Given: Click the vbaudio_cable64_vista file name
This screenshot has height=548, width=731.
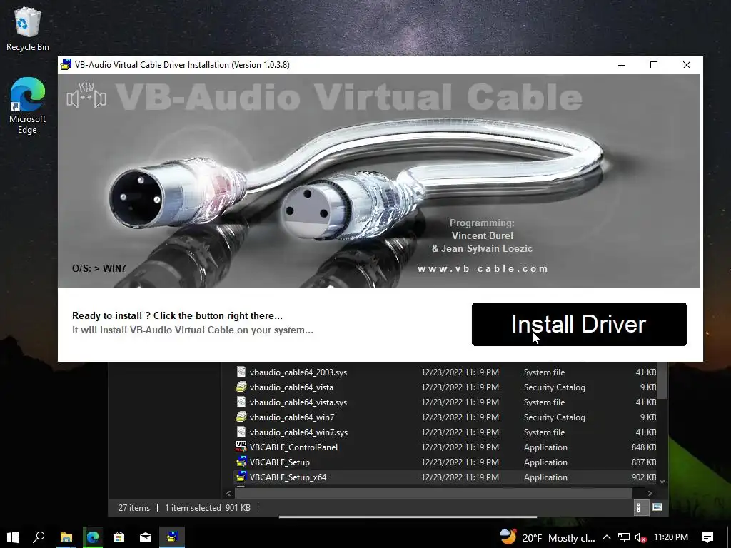Looking at the screenshot, I should 291,387.
